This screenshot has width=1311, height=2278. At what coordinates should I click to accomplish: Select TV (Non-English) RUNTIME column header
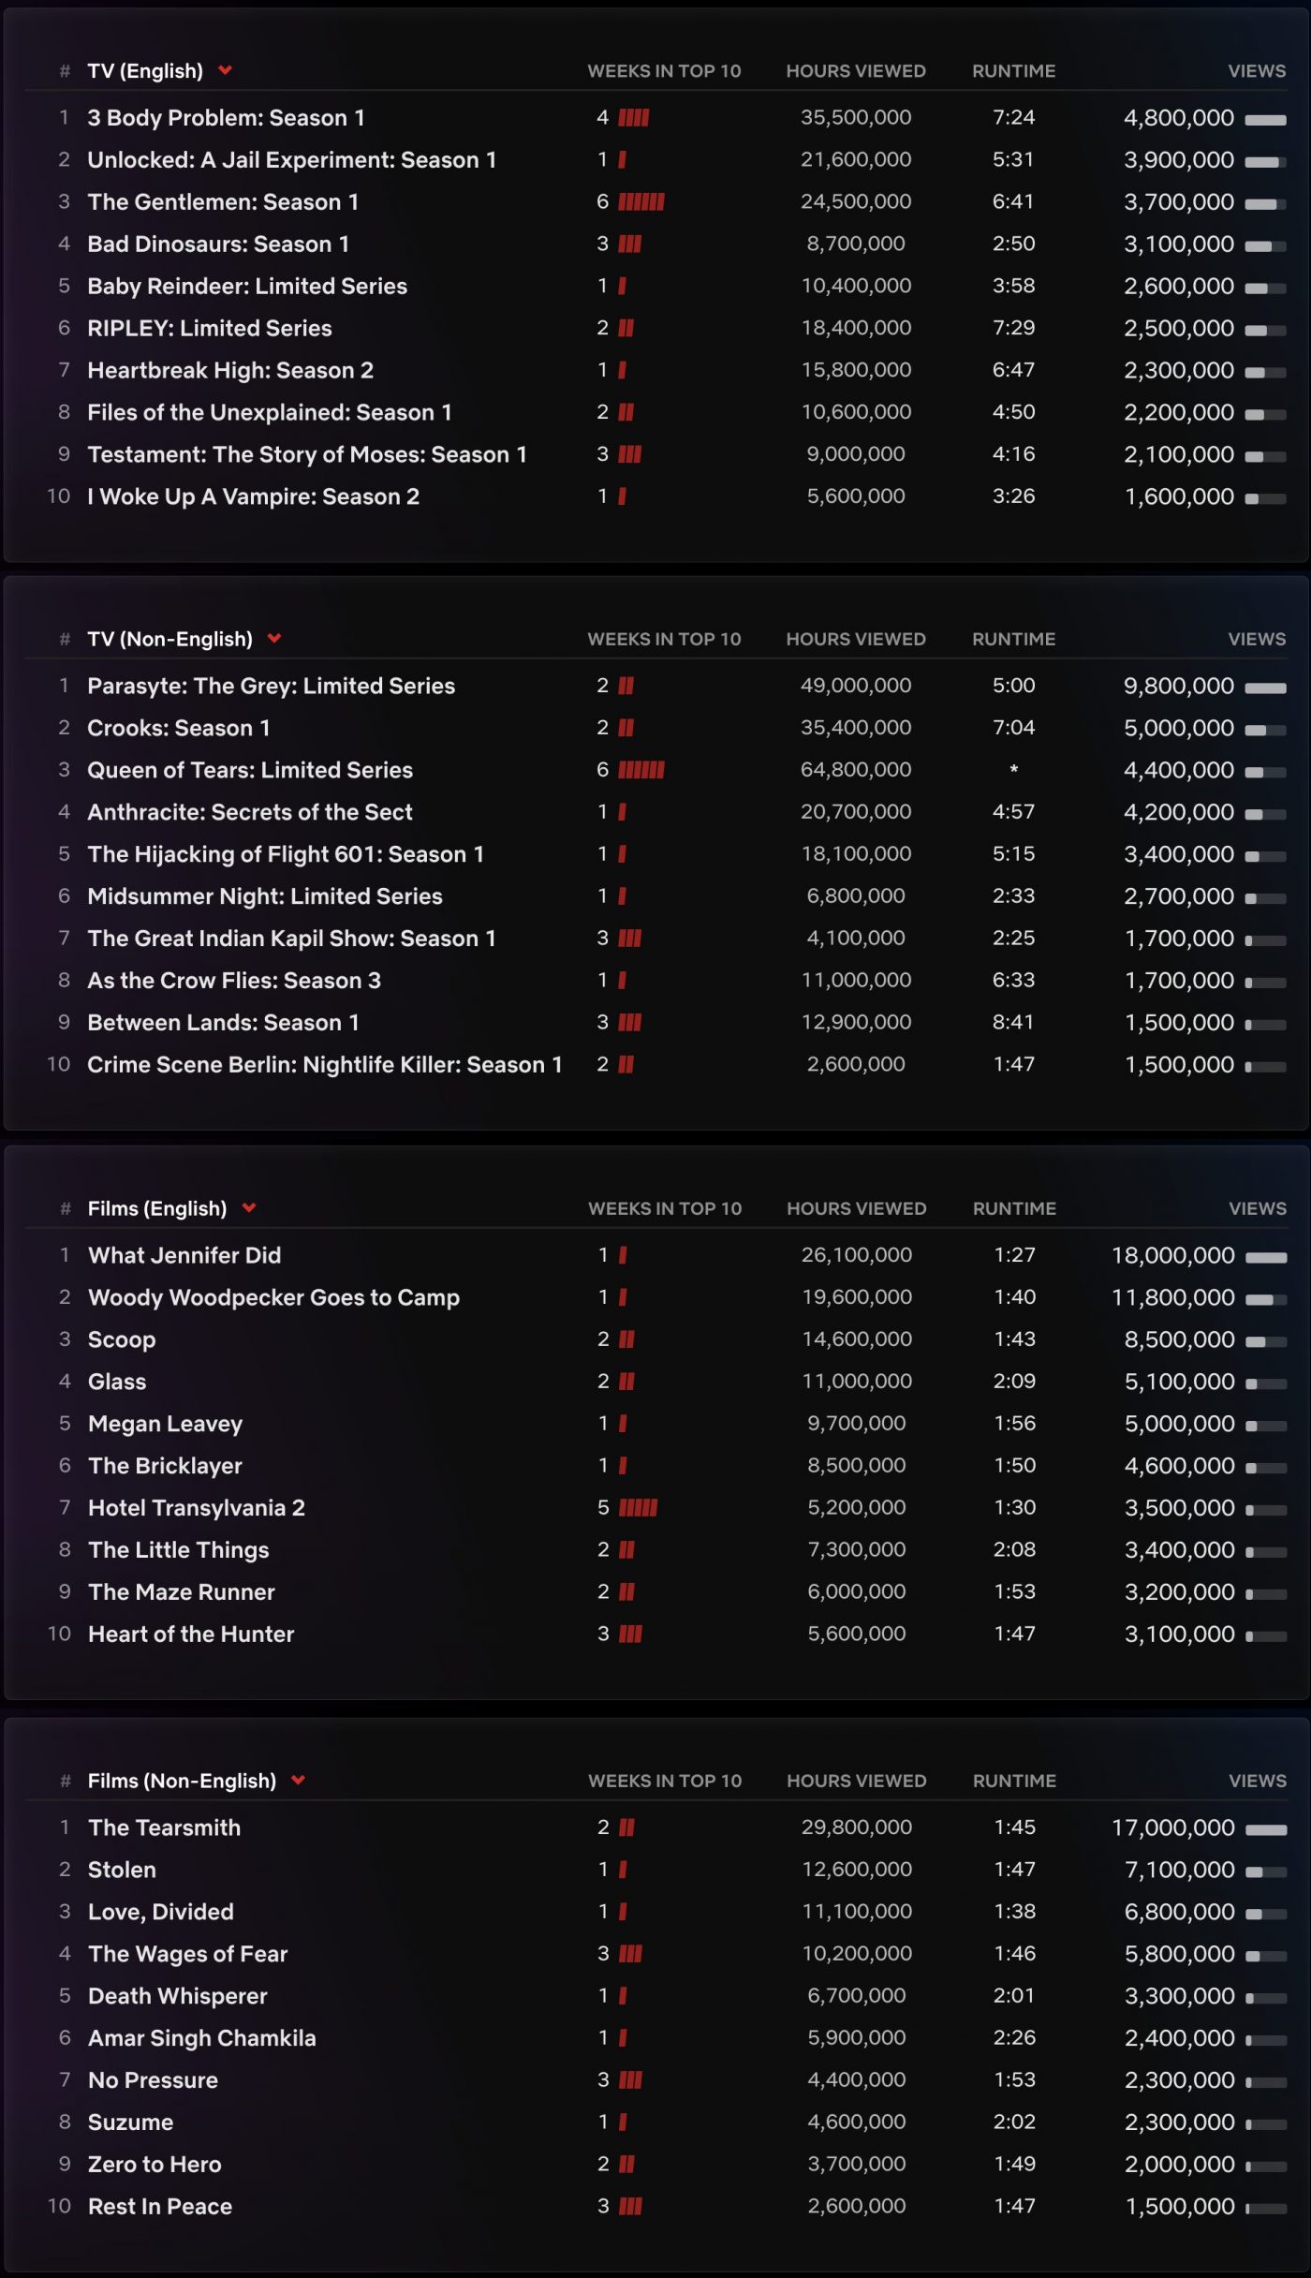coord(1013,639)
